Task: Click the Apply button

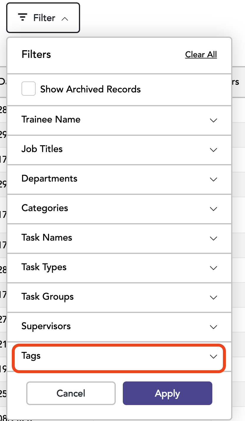Action: click(x=168, y=393)
